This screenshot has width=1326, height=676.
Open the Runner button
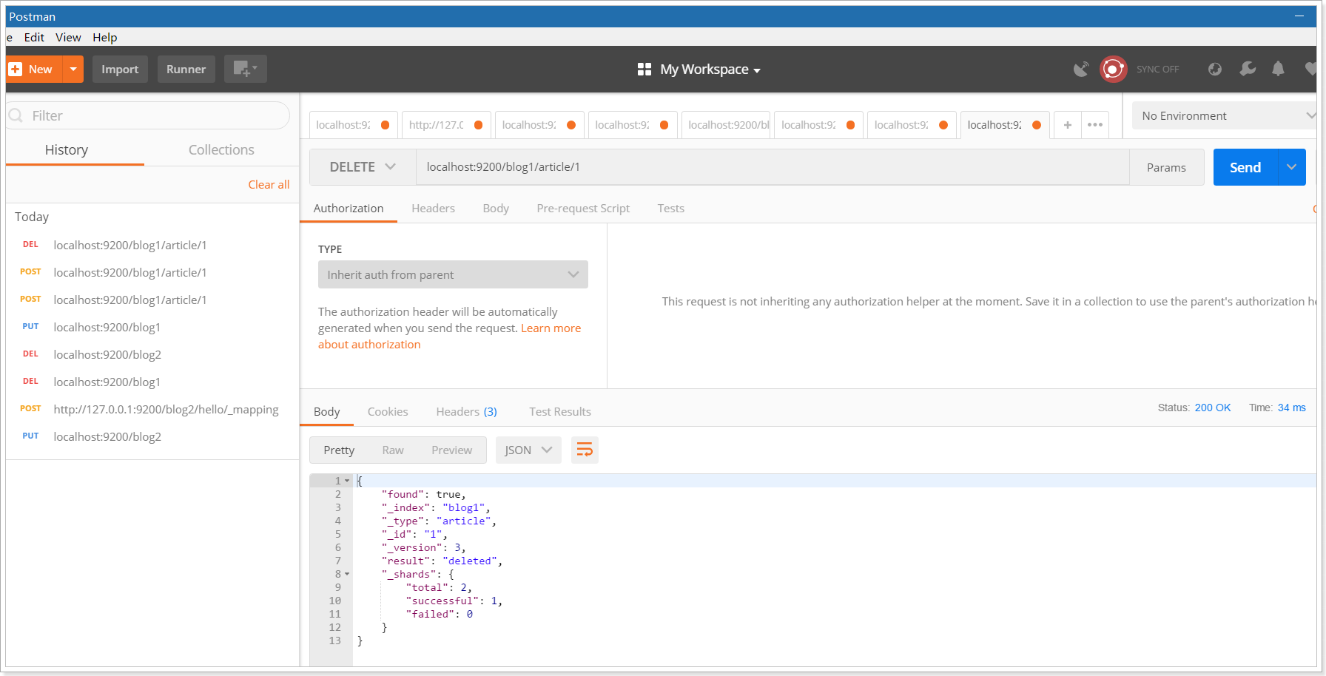click(186, 69)
